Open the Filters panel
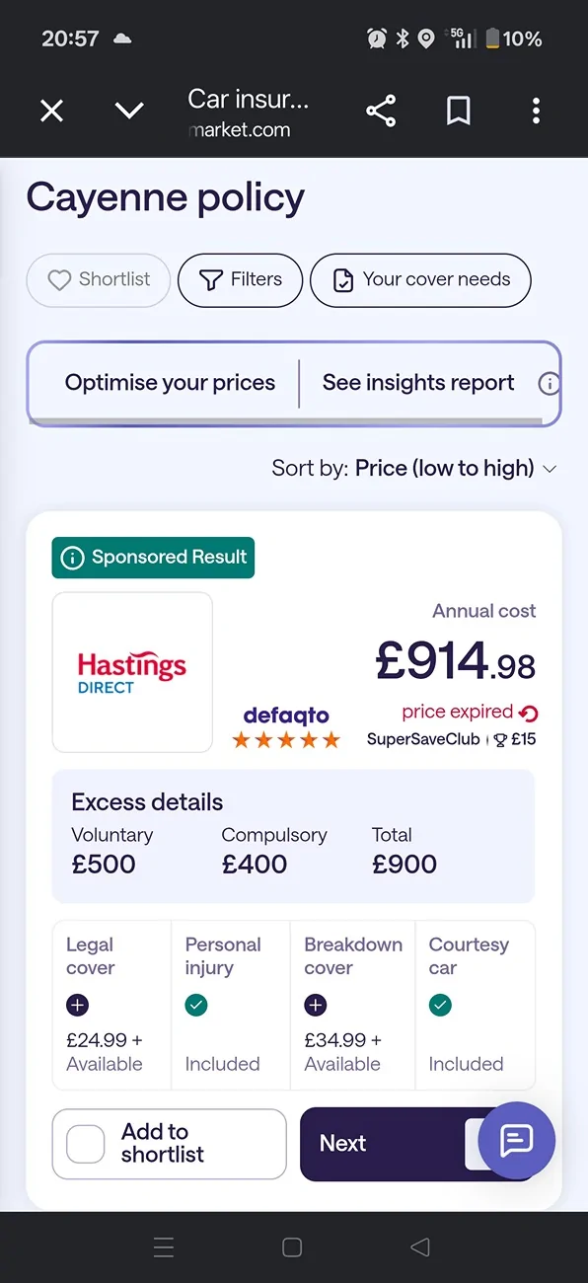Viewport: 588px width, 1283px height. [x=241, y=280]
